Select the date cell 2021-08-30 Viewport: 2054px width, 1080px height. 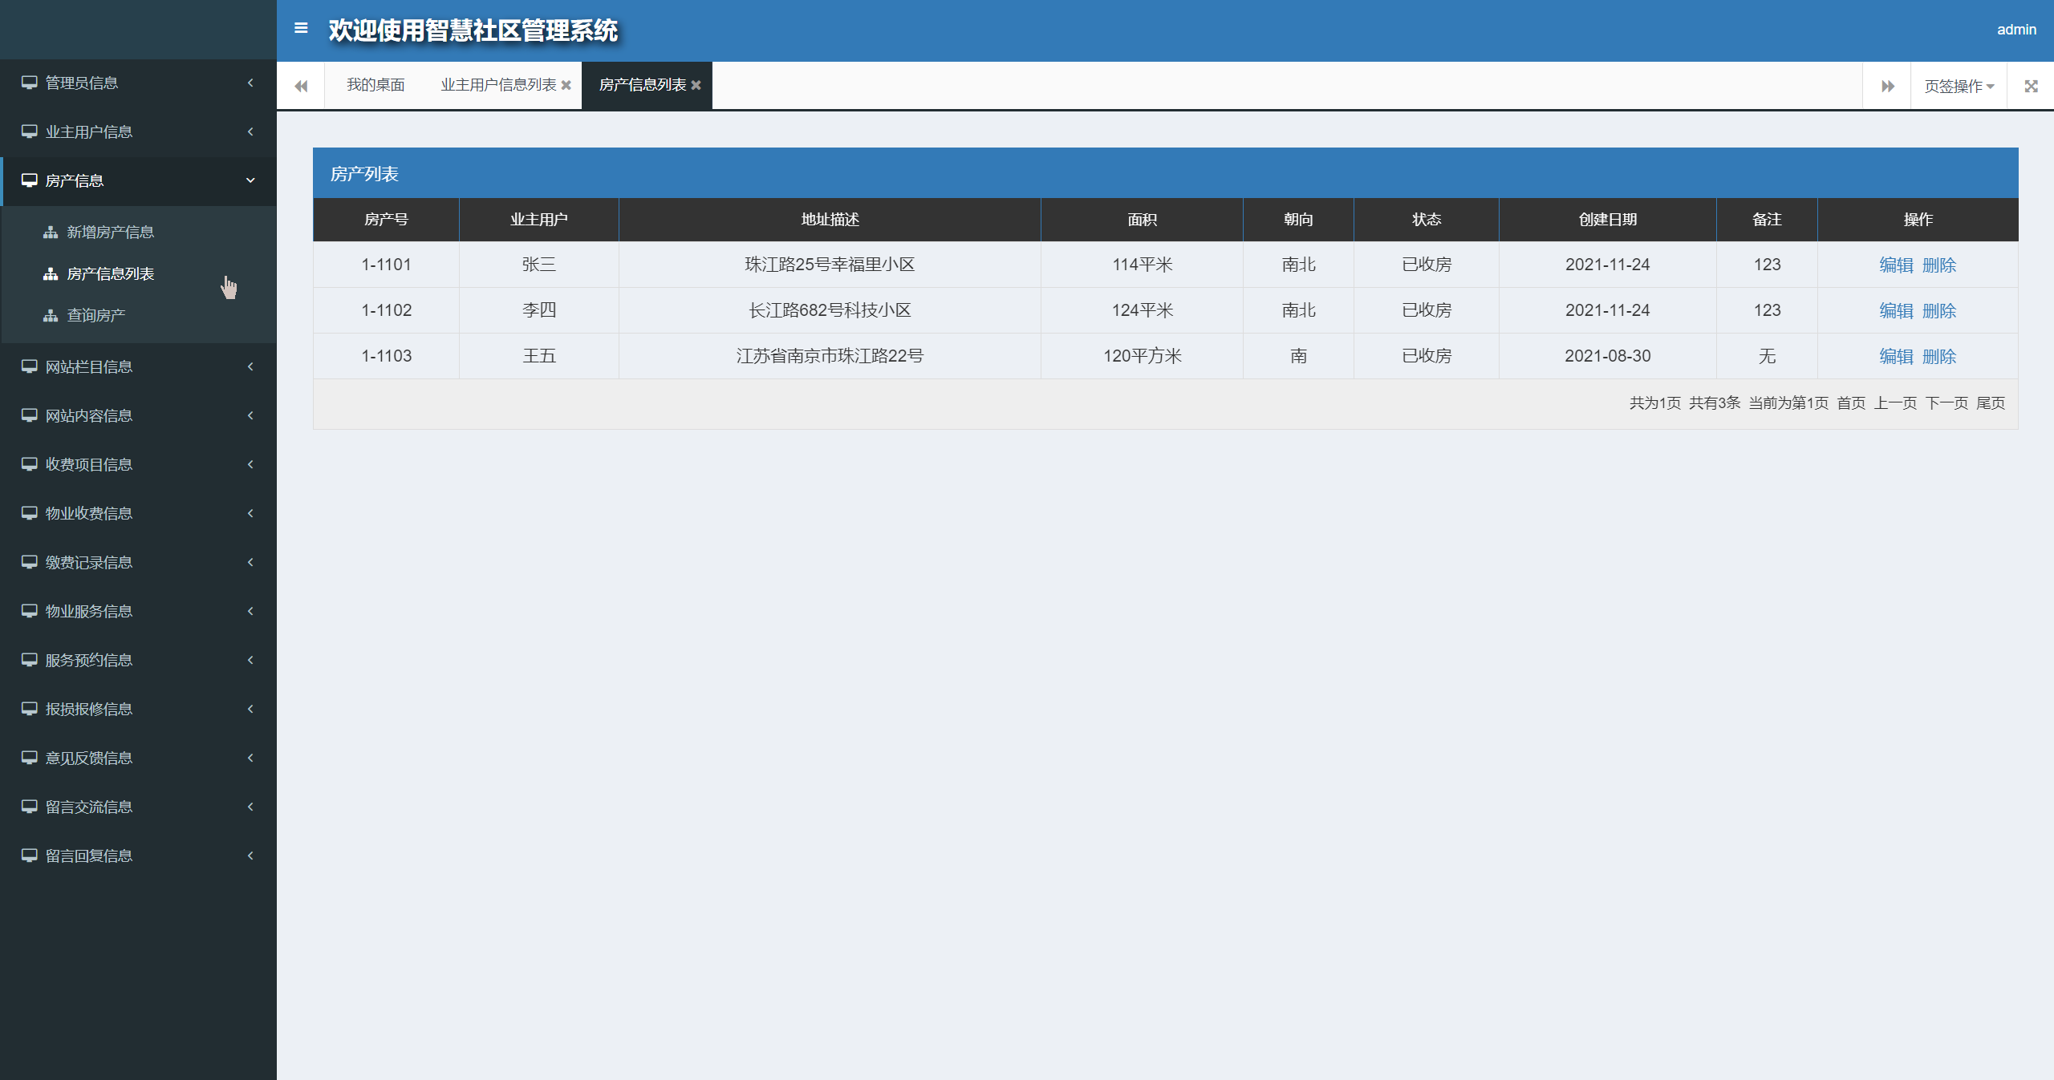pyautogui.click(x=1607, y=356)
